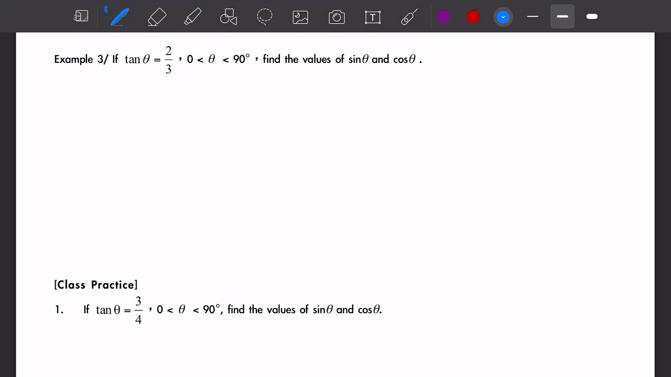Select the thin stroke width
Viewport: 671px width, 377px height.
click(533, 17)
